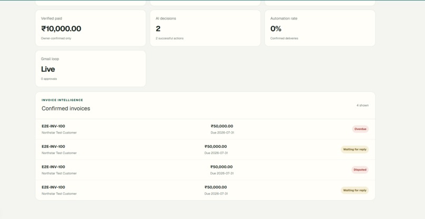The width and height of the screenshot is (425, 219).
Task: Click the Disputed status badge
Action: point(360,170)
